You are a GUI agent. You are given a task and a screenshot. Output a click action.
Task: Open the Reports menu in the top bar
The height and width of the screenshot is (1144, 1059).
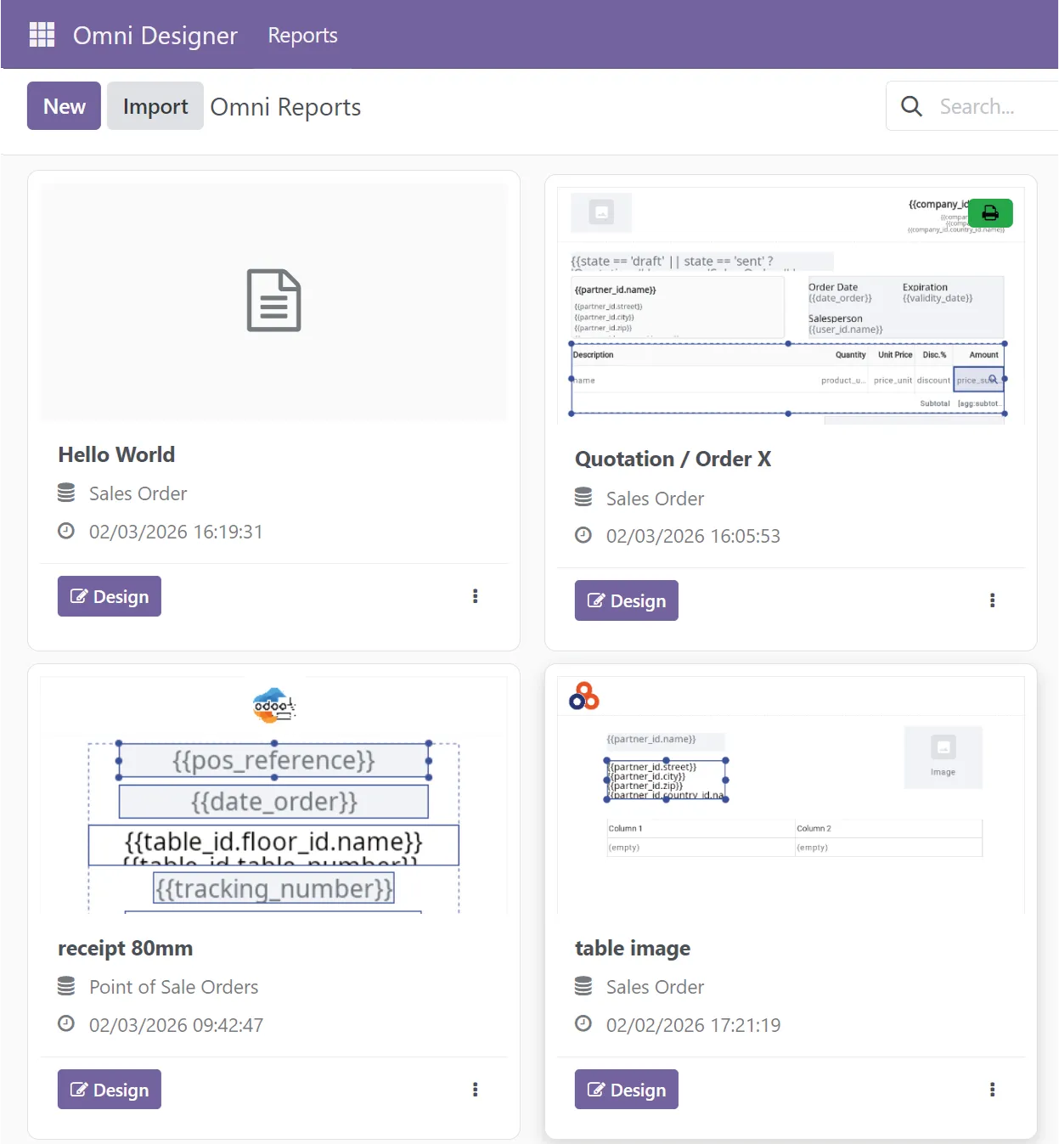301,35
